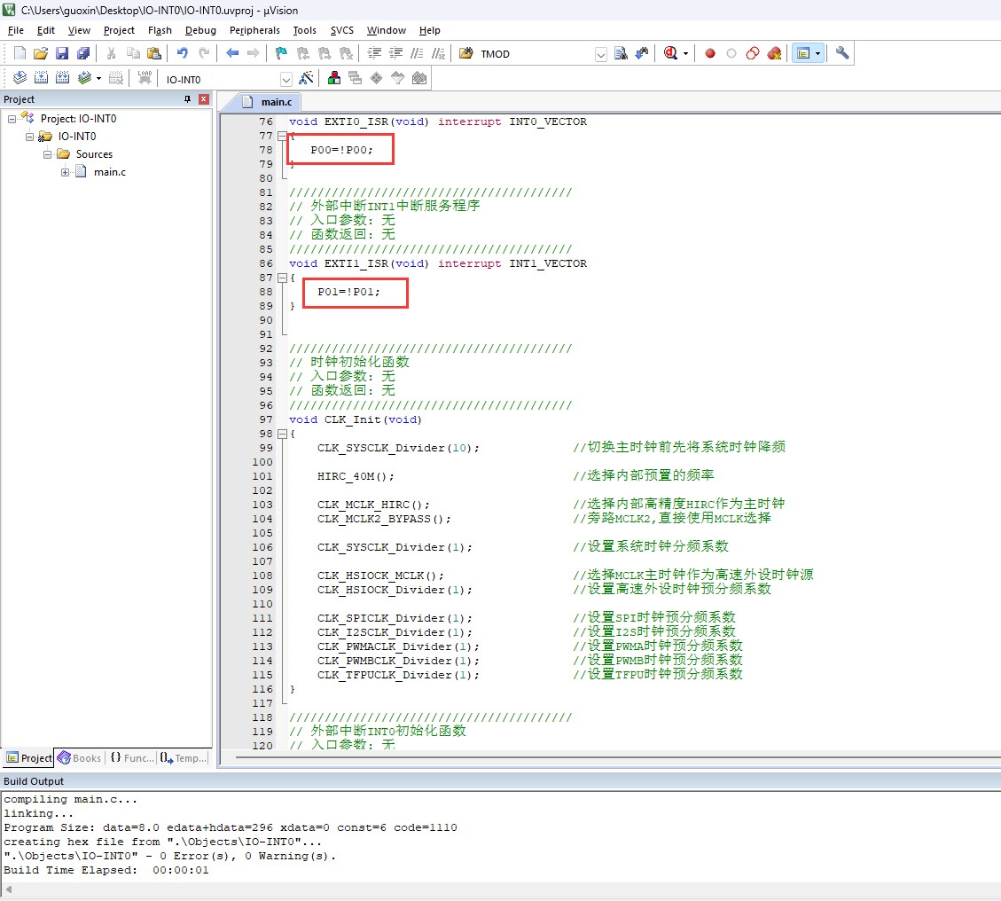The height and width of the screenshot is (901, 1001).
Task: Insert a breakpoint with red dot
Action: click(x=710, y=53)
